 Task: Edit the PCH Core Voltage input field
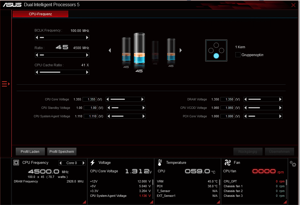[x=228, y=116]
